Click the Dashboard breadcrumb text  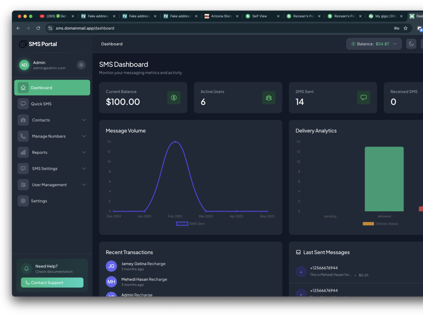pyautogui.click(x=112, y=44)
